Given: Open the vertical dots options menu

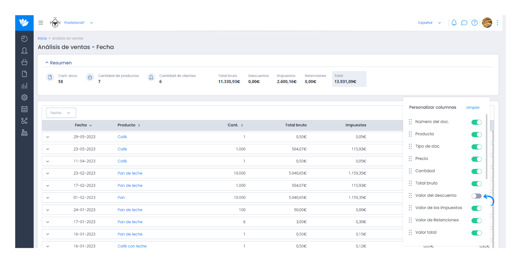Looking at the screenshot, I should pyautogui.click(x=497, y=23).
